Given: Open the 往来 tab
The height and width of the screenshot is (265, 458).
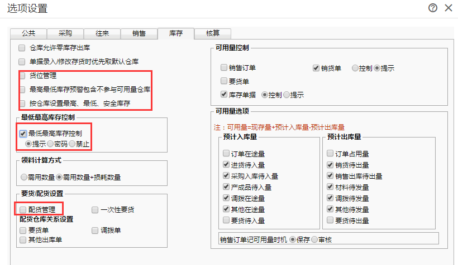Looking at the screenshot, I should point(102,33).
